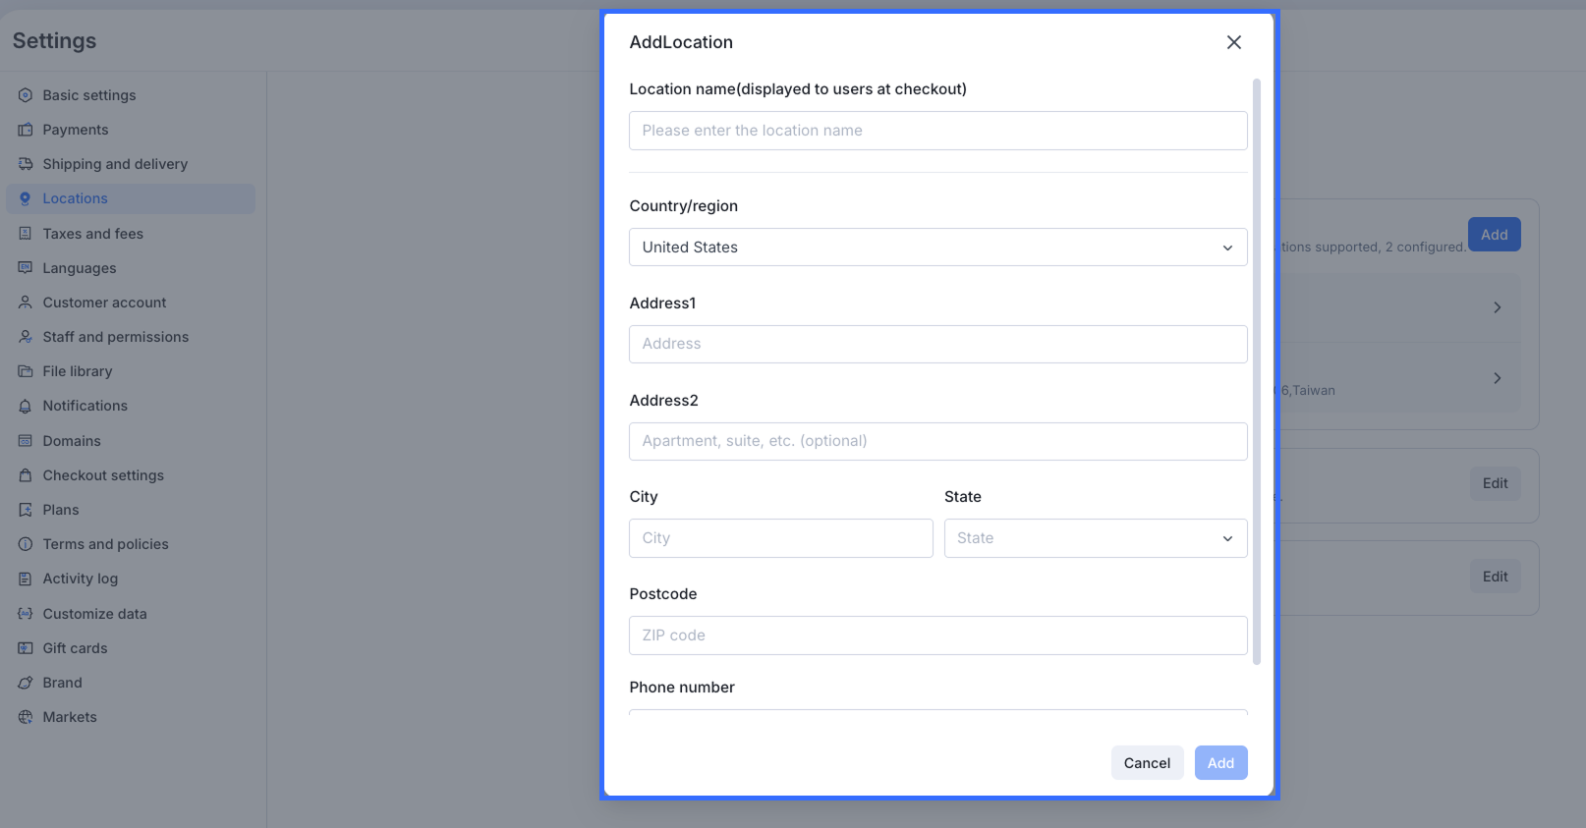Expand the State dropdown
This screenshot has width=1586, height=828.
1095,538
